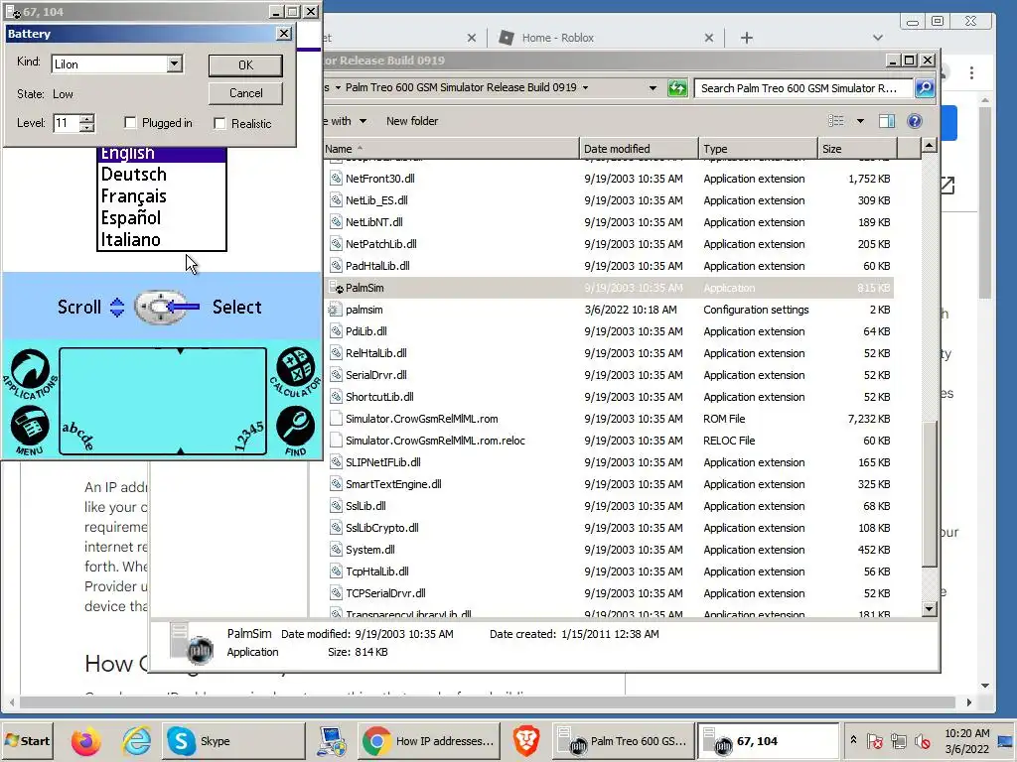1017x762 pixels.
Task: Select Français in the language list
Action: coord(162,196)
